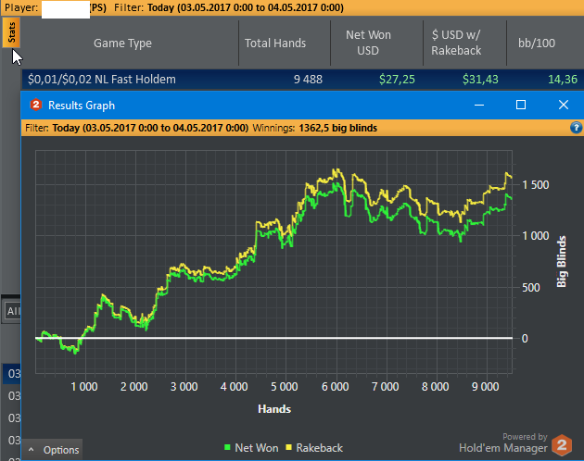Viewport: 584px width, 461px height.
Task: Sort by Net Won USD column
Action: click(x=368, y=43)
